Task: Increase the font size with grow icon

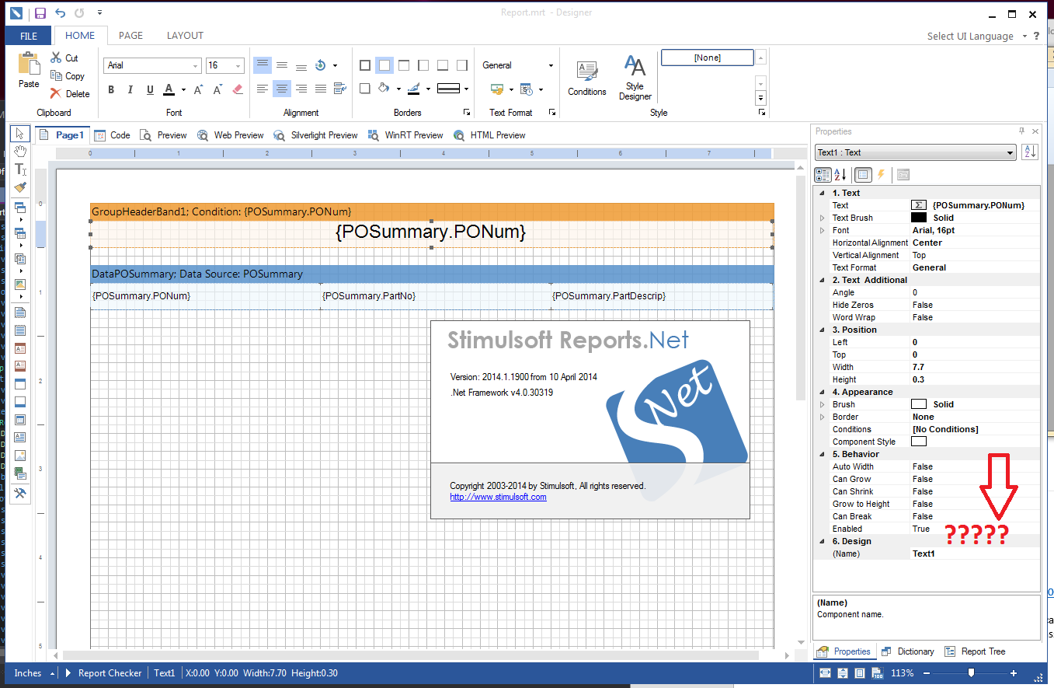Action: (199, 89)
